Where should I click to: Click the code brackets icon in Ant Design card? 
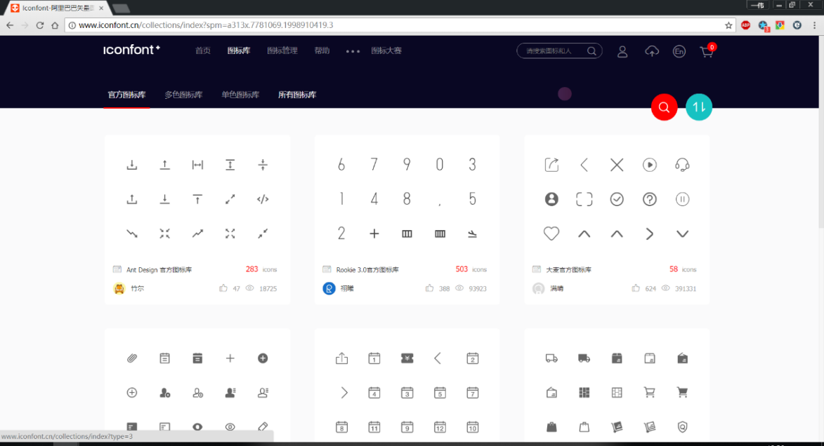263,199
